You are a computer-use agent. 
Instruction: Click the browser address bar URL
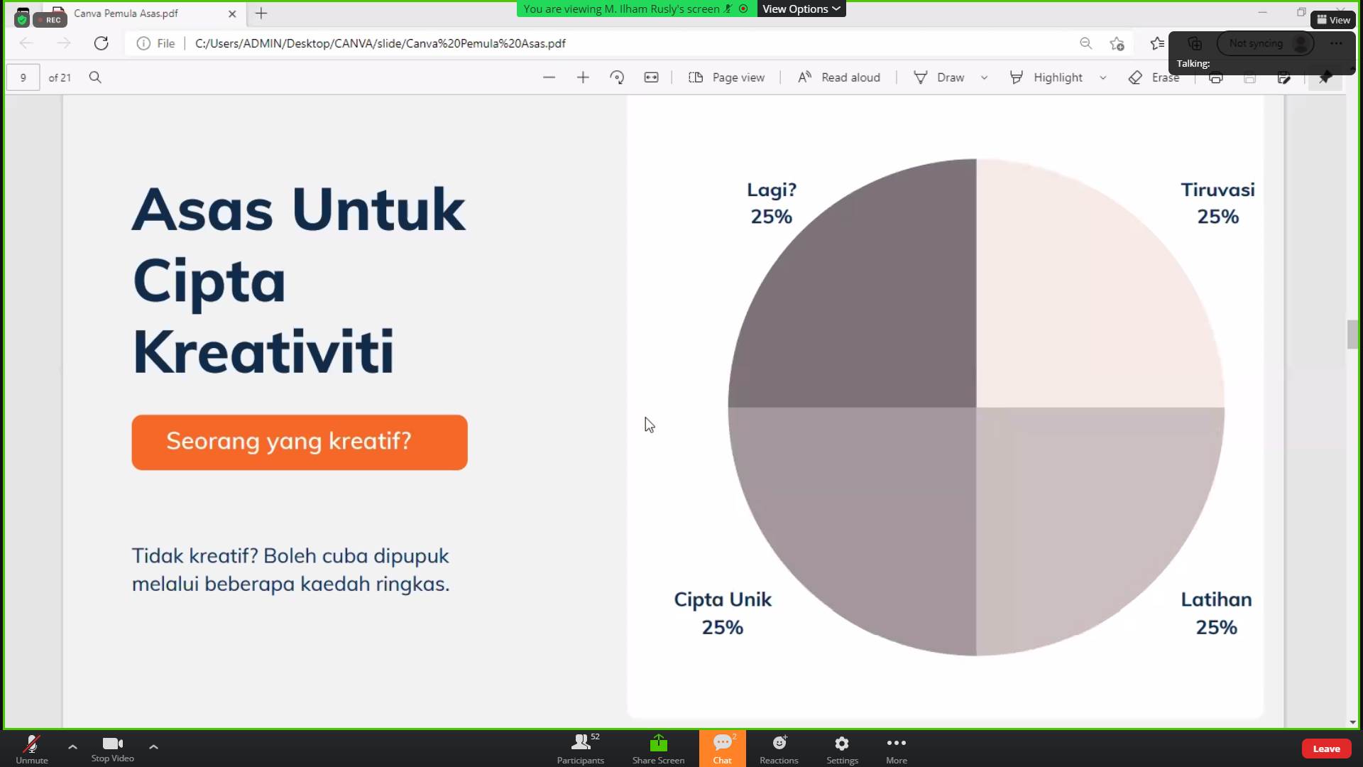coord(380,43)
